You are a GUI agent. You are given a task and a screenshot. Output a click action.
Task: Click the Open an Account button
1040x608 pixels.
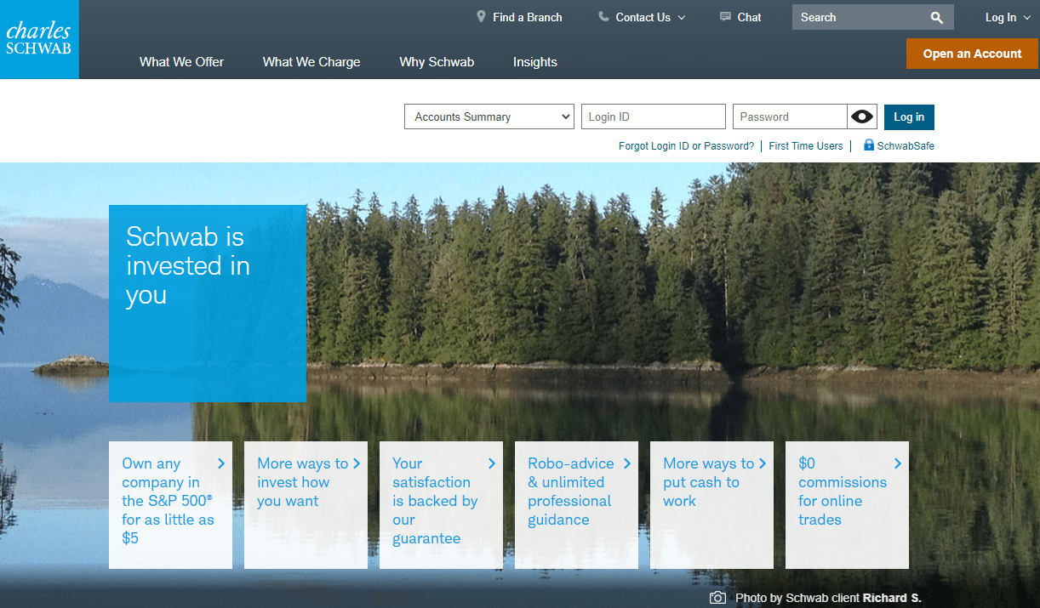point(972,54)
